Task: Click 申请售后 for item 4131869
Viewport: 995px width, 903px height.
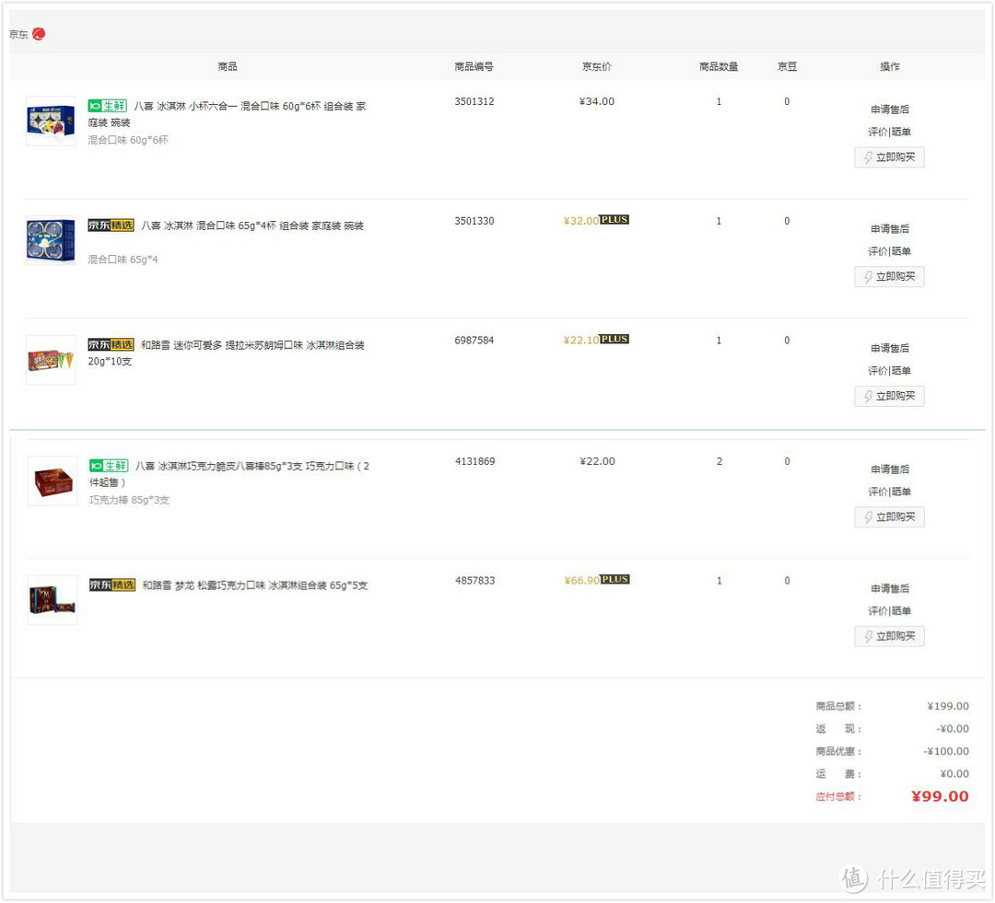Action: [x=890, y=469]
